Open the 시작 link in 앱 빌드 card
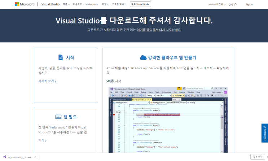The image size is (268, 161). pyautogui.click(x=43, y=140)
